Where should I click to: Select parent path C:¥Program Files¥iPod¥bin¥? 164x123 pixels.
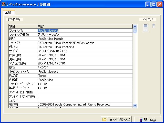(56, 47)
